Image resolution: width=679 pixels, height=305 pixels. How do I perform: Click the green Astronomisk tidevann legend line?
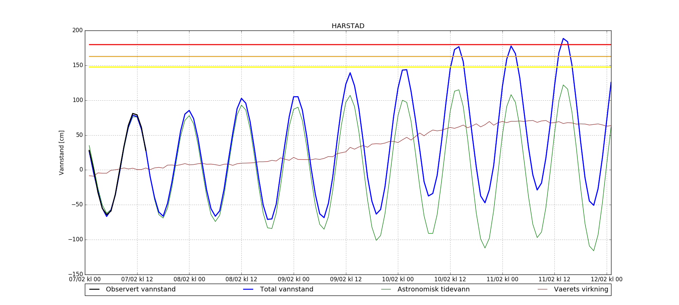(386, 289)
